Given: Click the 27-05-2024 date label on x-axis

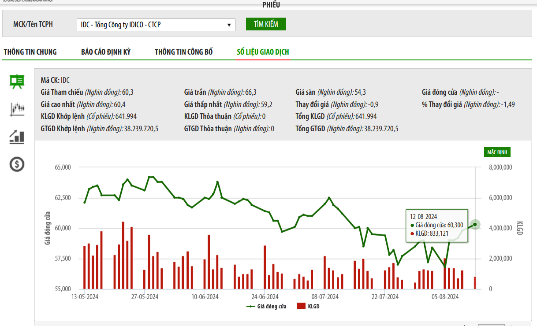Looking at the screenshot, I should click(145, 297).
